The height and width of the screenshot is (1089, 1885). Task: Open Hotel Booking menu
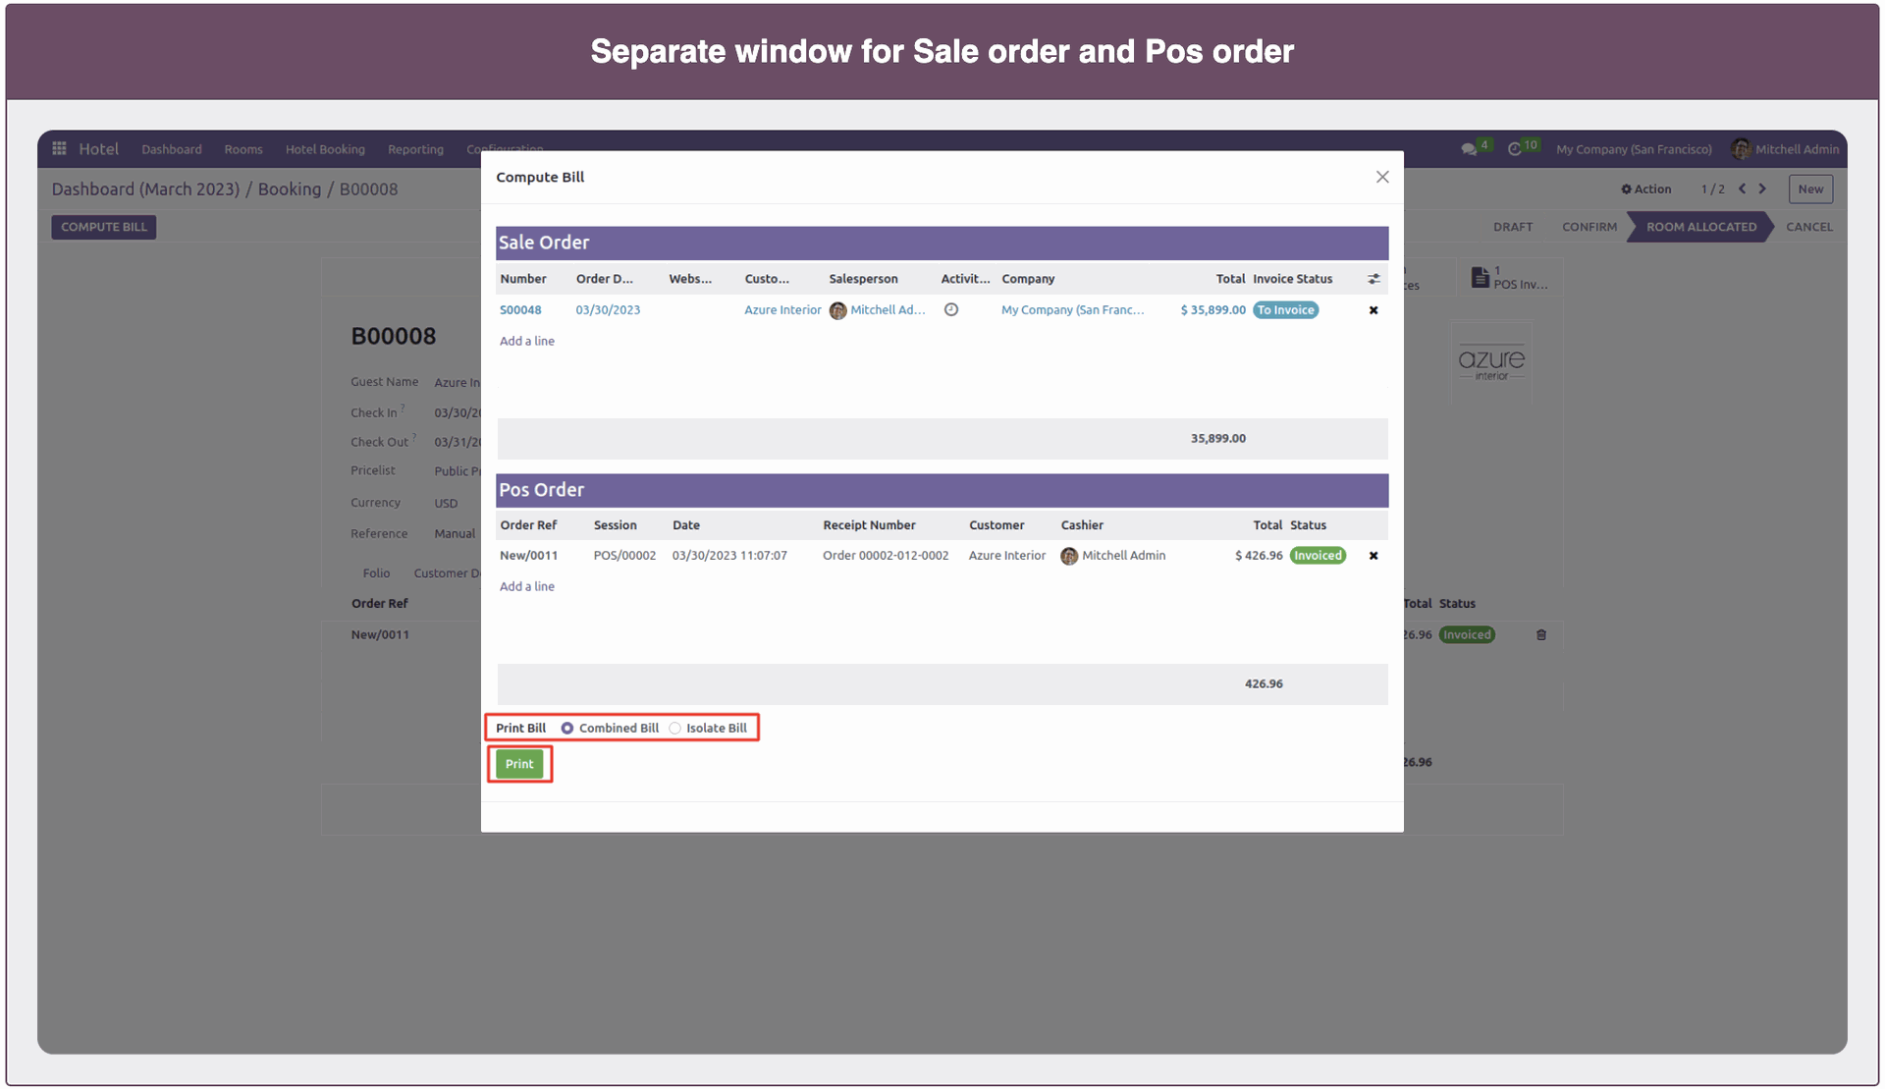click(325, 149)
